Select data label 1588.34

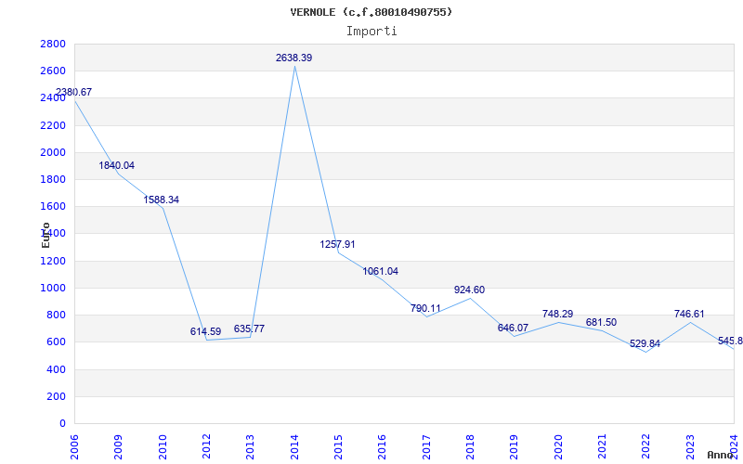161,200
